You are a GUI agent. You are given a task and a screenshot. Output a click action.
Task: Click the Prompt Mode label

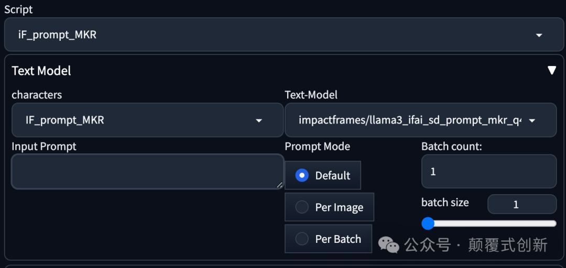(x=317, y=147)
